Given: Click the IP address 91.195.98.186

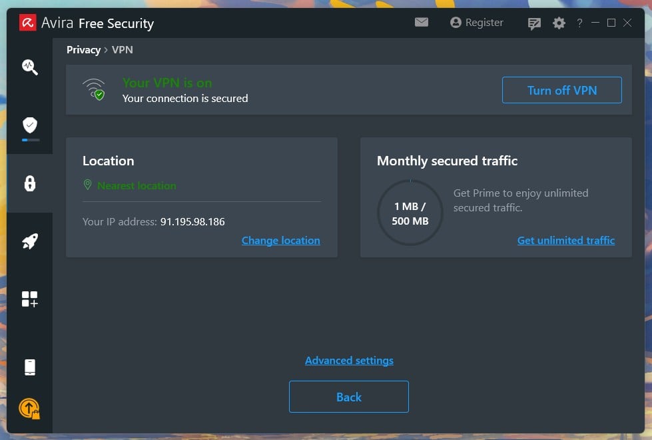Looking at the screenshot, I should point(192,221).
